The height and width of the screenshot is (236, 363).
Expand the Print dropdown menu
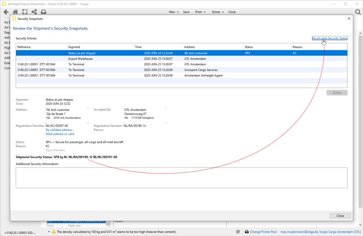click(200, 12)
